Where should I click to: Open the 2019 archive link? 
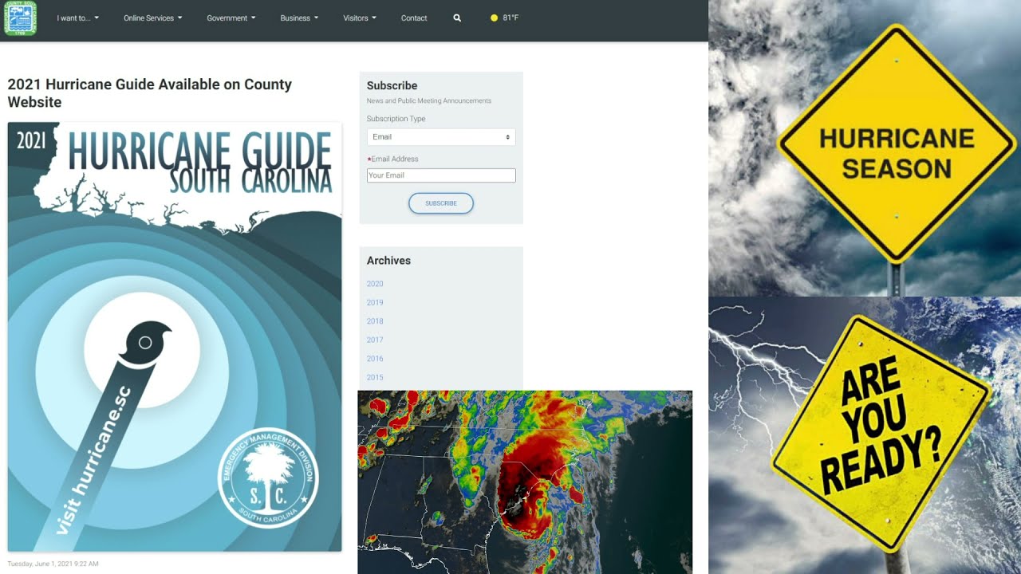[x=375, y=303]
